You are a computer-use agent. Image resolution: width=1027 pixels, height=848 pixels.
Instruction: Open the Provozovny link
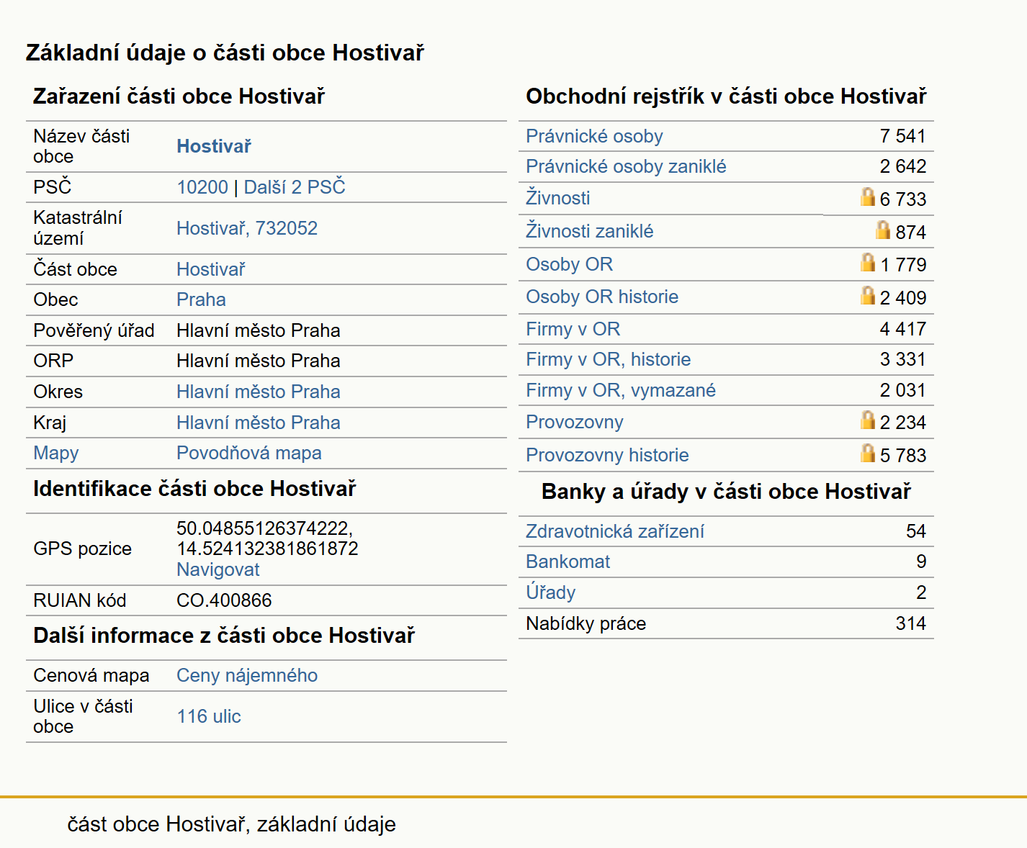575,422
